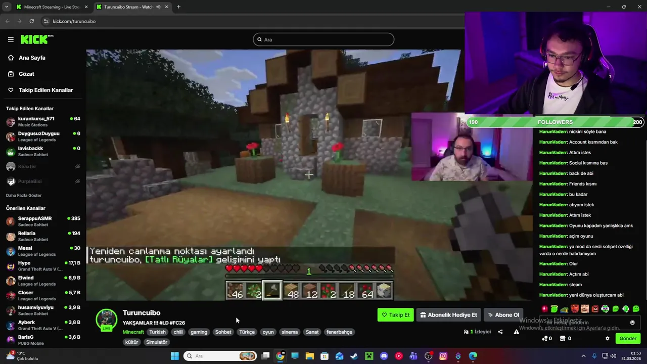Expand Daha Fazla Göster followed channels
This screenshot has width=647, height=364.
(24, 195)
